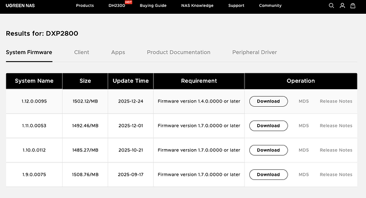Open Release Notes for 1.12.0.0095

[336, 101]
